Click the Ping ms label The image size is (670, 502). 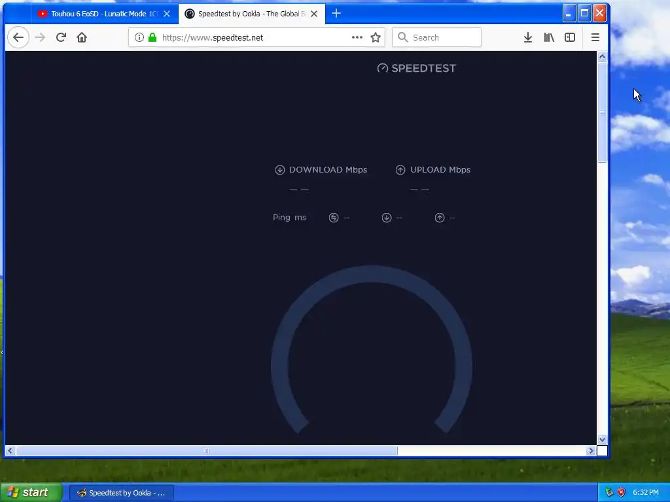click(289, 218)
